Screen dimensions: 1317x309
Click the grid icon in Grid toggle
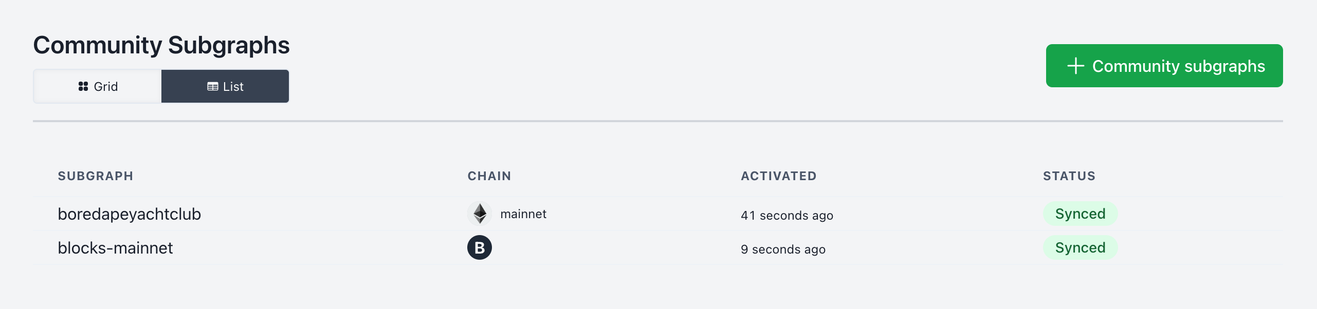83,87
